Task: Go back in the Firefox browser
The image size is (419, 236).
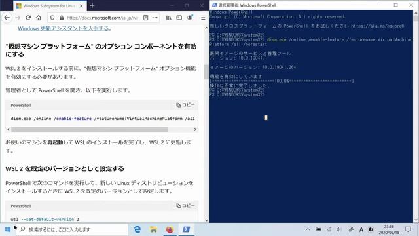Action: click(x=7, y=18)
